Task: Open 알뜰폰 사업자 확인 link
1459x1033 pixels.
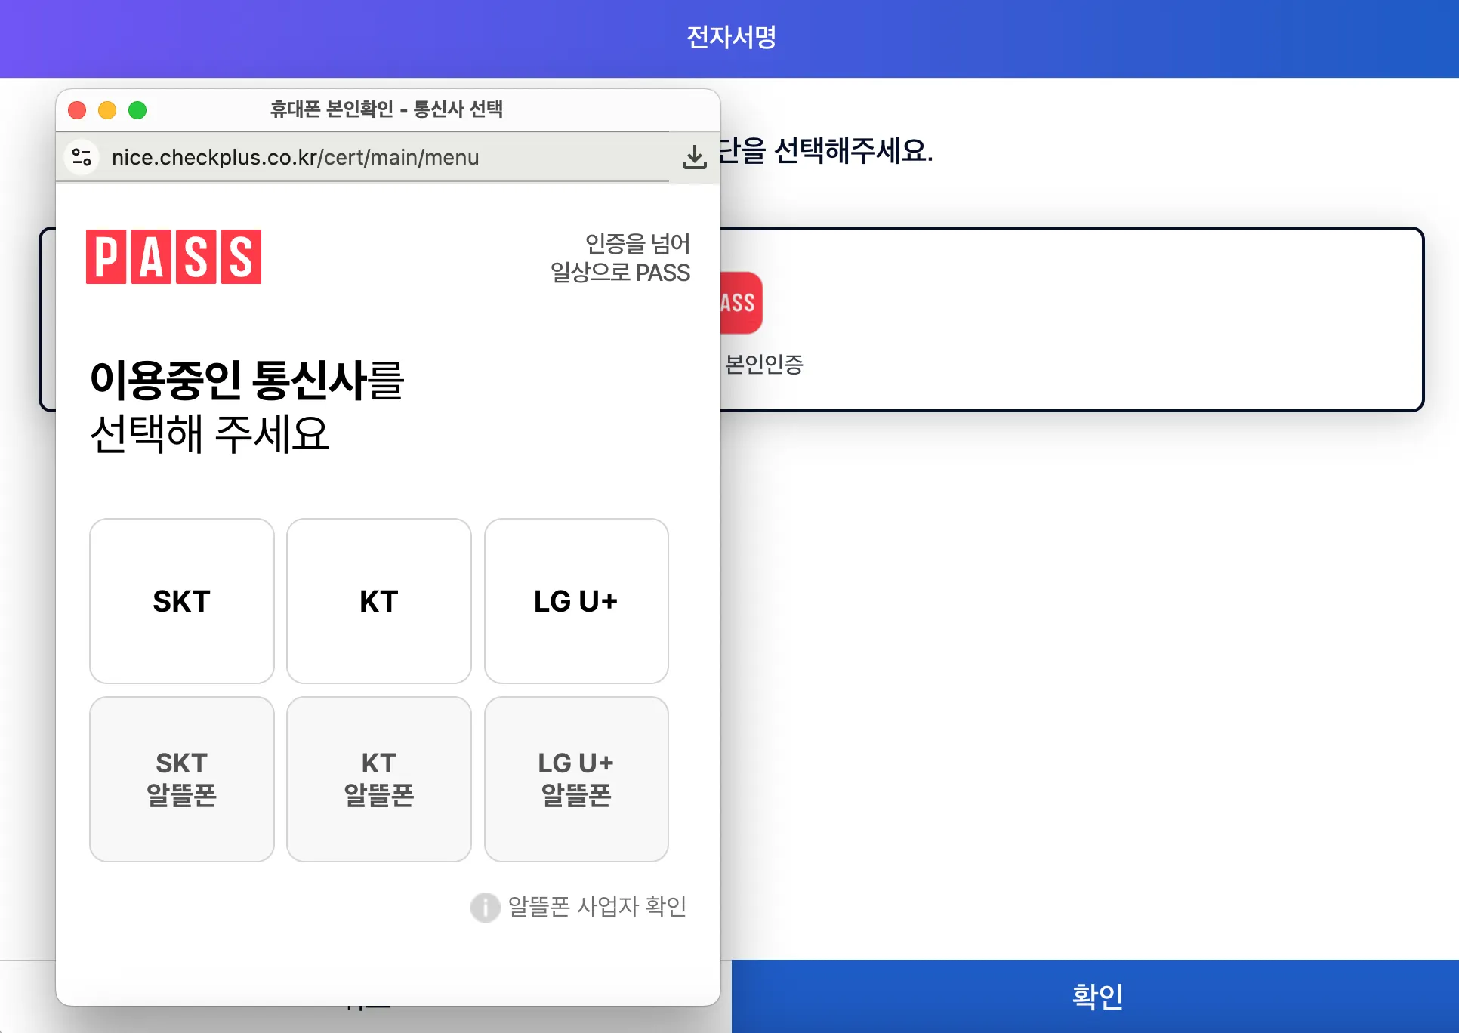Action: [x=597, y=906]
